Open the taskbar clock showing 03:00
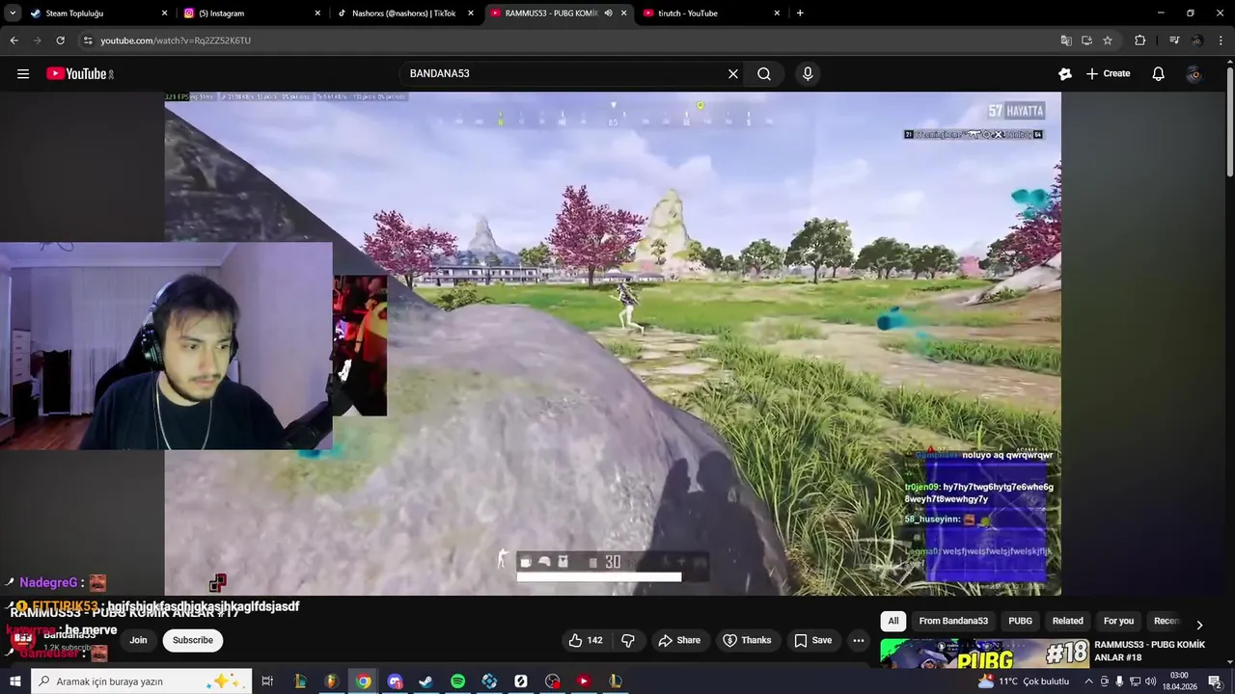The width and height of the screenshot is (1235, 694). [x=1179, y=681]
